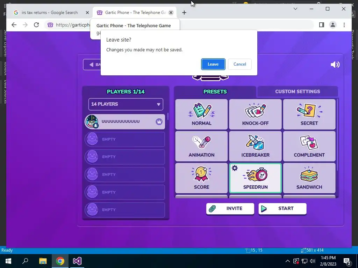Select the Score preset card

201,178
